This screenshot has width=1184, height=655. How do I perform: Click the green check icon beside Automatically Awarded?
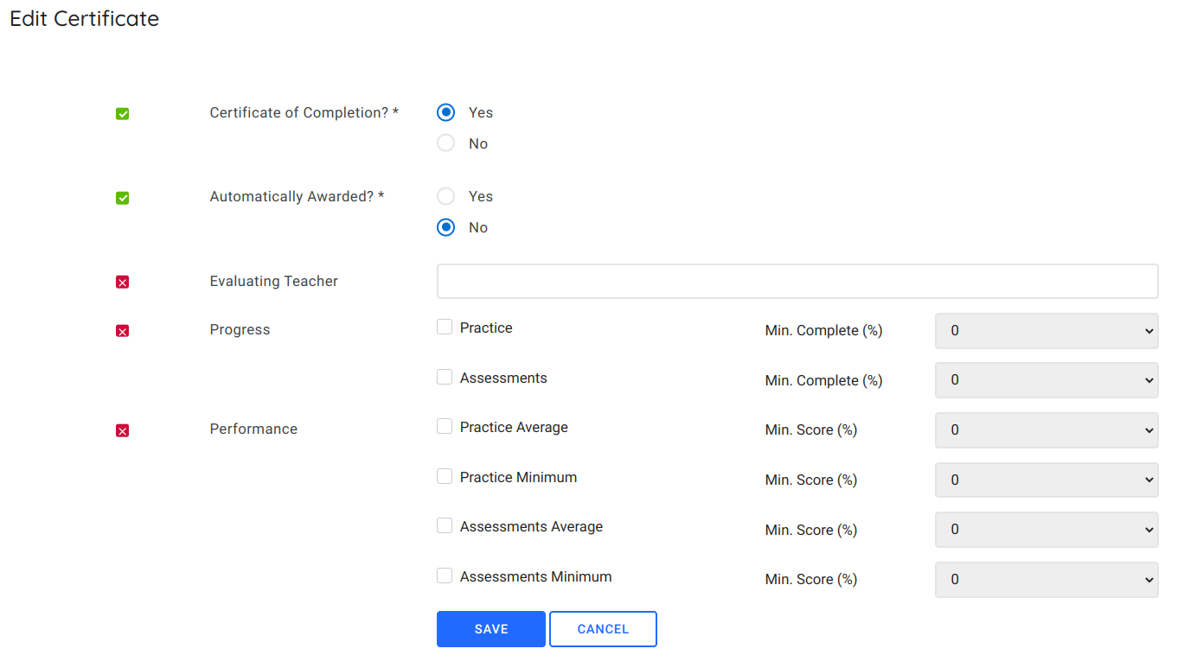(122, 197)
